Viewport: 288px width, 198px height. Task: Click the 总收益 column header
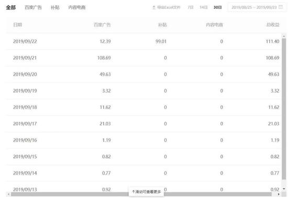(x=273, y=25)
